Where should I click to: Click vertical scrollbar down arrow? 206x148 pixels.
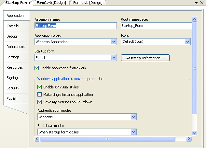[194, 133]
